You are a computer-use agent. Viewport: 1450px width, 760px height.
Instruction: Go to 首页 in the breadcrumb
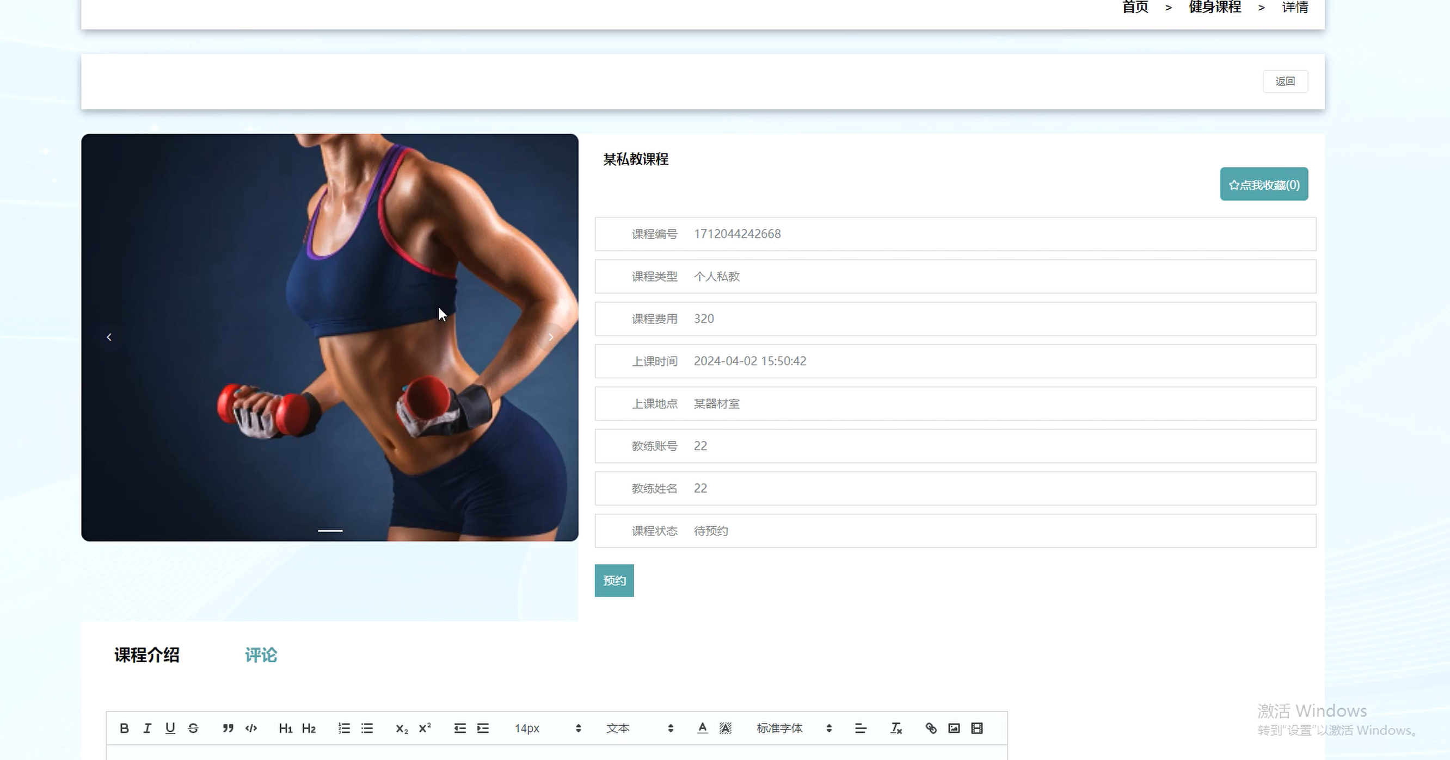point(1135,7)
